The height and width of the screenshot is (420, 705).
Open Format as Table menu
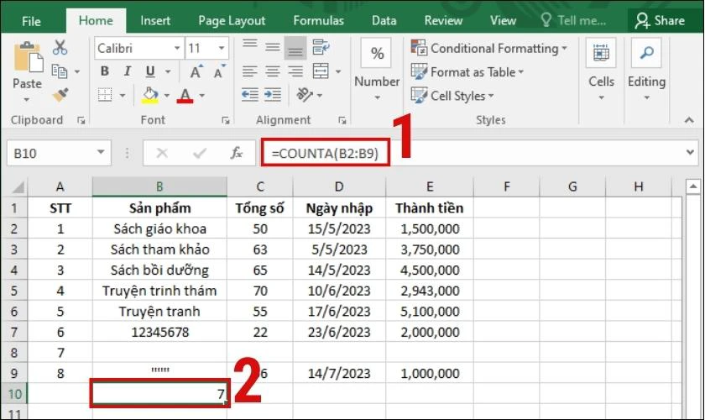[x=467, y=72]
